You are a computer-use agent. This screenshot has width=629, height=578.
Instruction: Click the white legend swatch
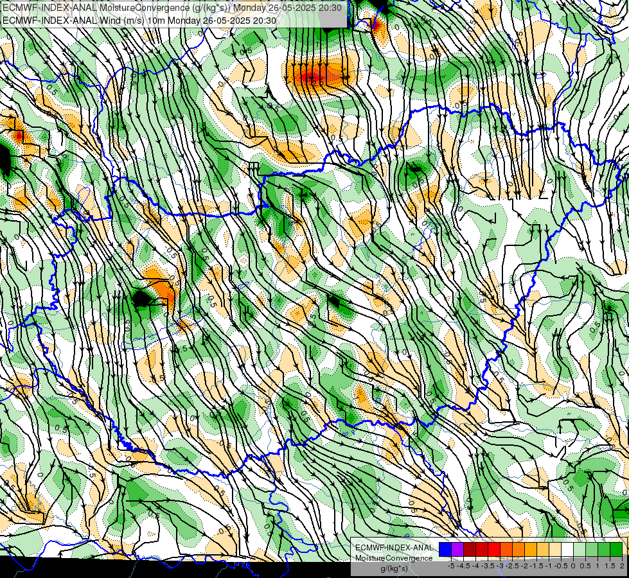point(567,549)
